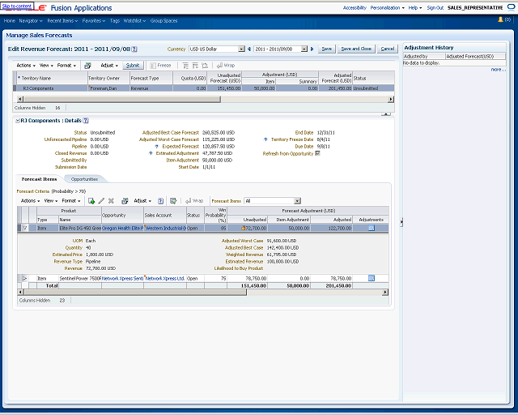Click the expand-all rows icon beside Freeze
The height and width of the screenshot is (415, 518).
click(185, 66)
